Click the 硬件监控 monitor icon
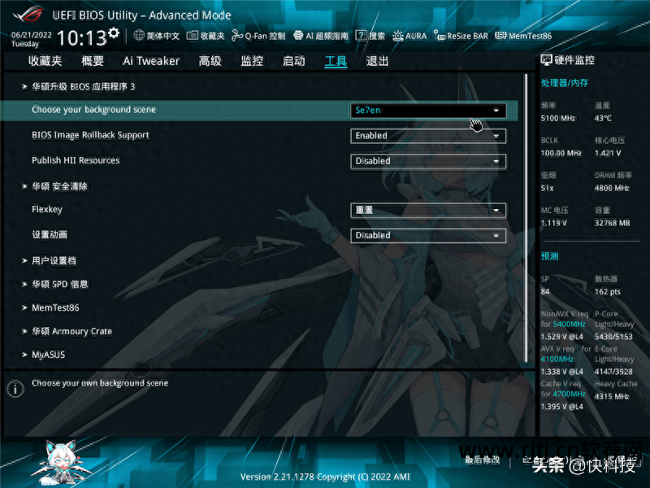 pos(546,60)
